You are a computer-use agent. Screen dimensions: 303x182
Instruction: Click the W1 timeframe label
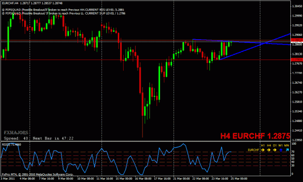(x=281, y=145)
